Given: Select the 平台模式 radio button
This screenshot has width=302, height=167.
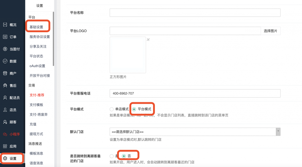Looking at the screenshot, I should click(134, 109).
